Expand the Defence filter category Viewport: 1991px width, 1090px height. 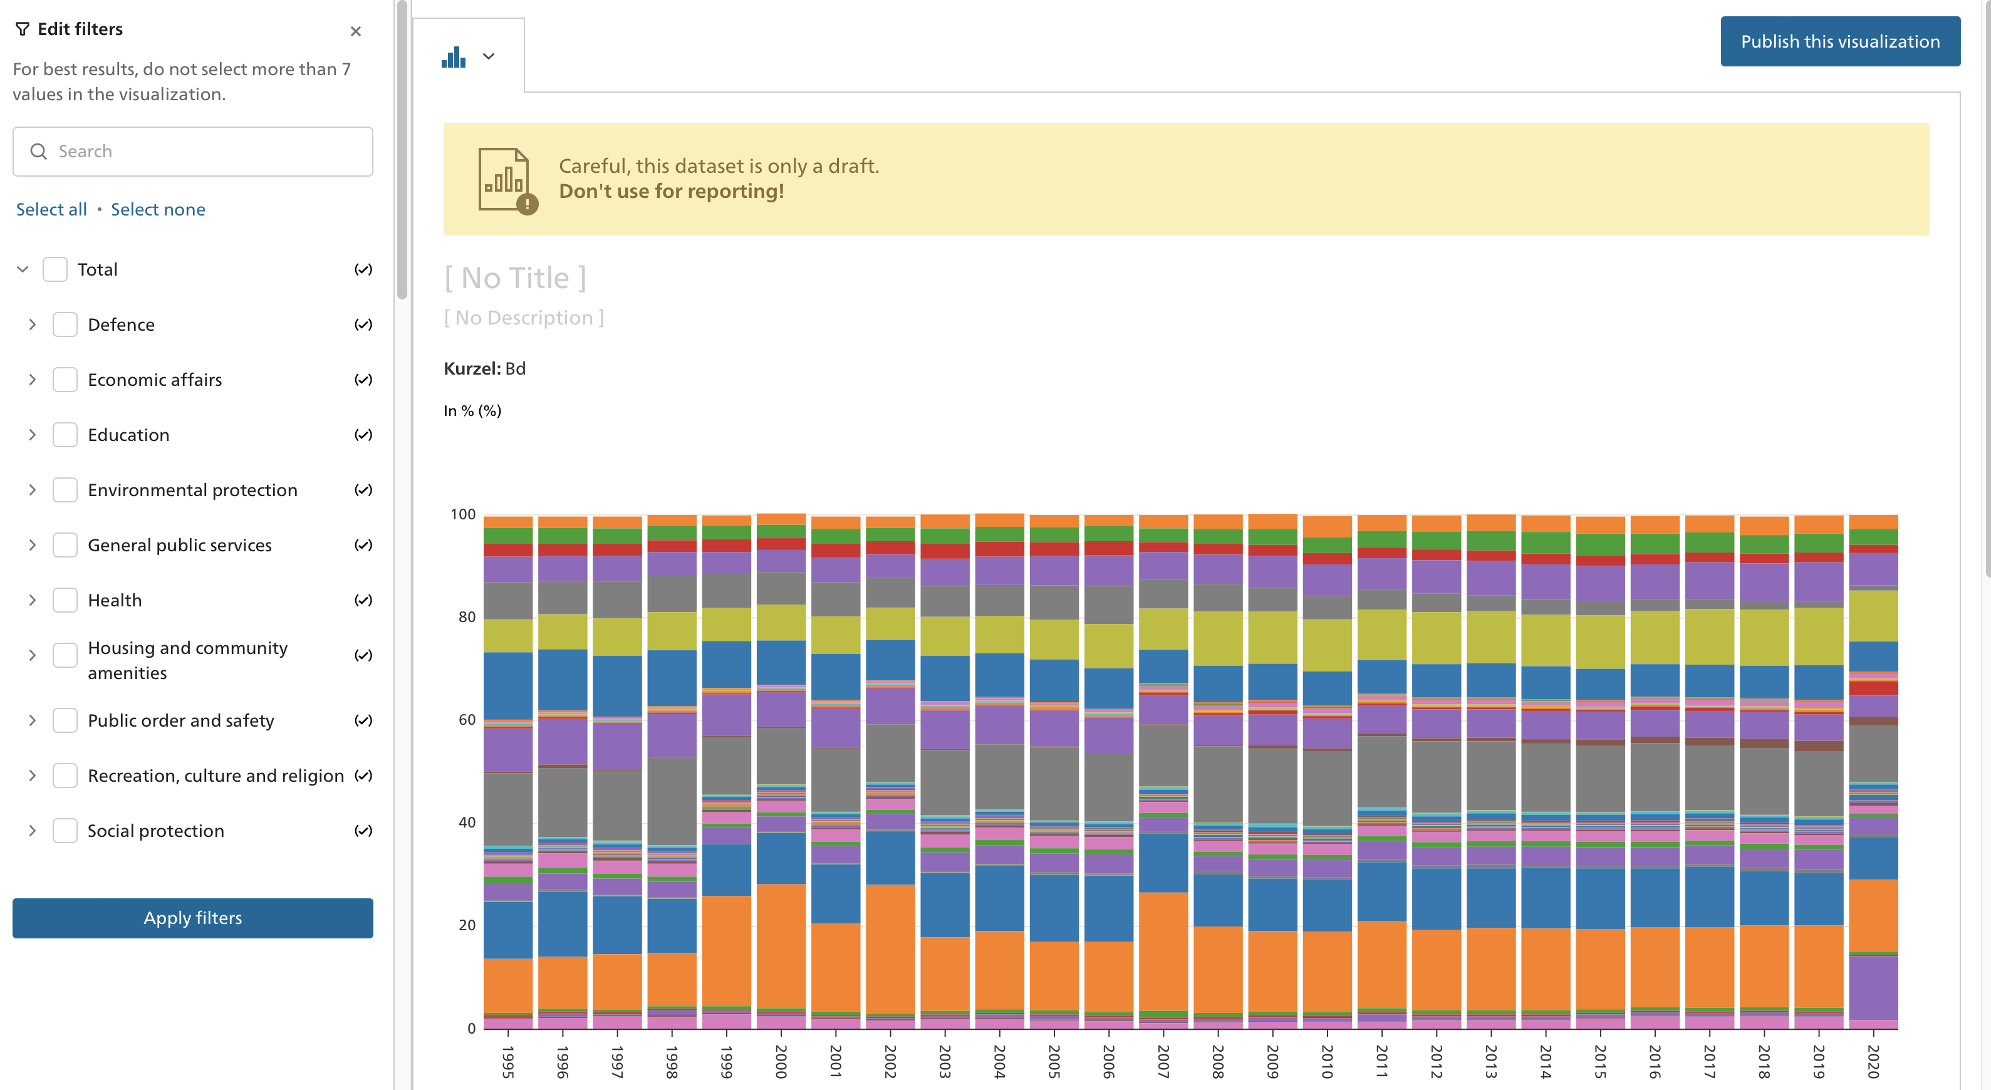pyautogui.click(x=33, y=324)
